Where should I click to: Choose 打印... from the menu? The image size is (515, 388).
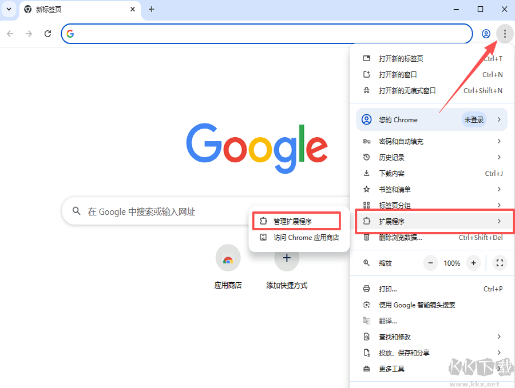(x=432, y=289)
